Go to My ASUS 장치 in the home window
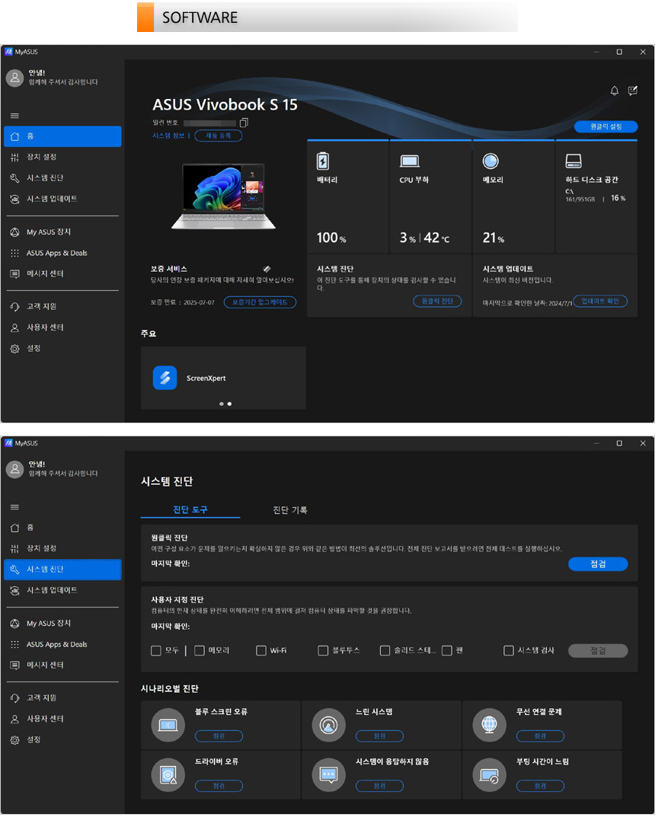Image resolution: width=655 pixels, height=817 pixels. (62, 232)
